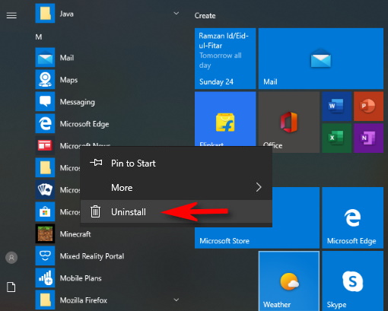
Task: Select Pin to Start in context menu
Action: (177, 163)
